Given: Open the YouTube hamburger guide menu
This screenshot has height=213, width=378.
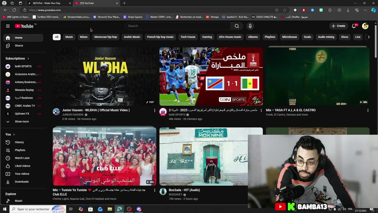Looking at the screenshot, I should pos(8,26).
